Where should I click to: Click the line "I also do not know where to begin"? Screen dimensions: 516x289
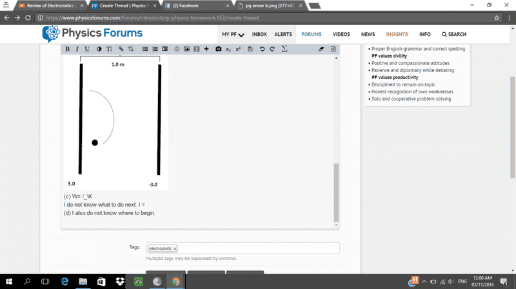point(109,213)
